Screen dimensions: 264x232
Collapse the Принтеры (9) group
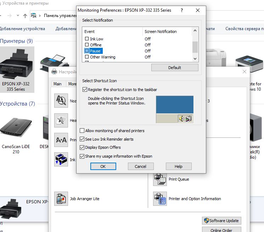[x=16, y=41]
